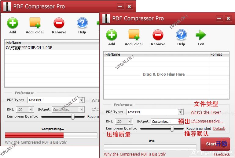Image resolution: width=235 pixels, height=158 pixels.
Task: Click Add Folder icon in back window
Action: [35, 23]
